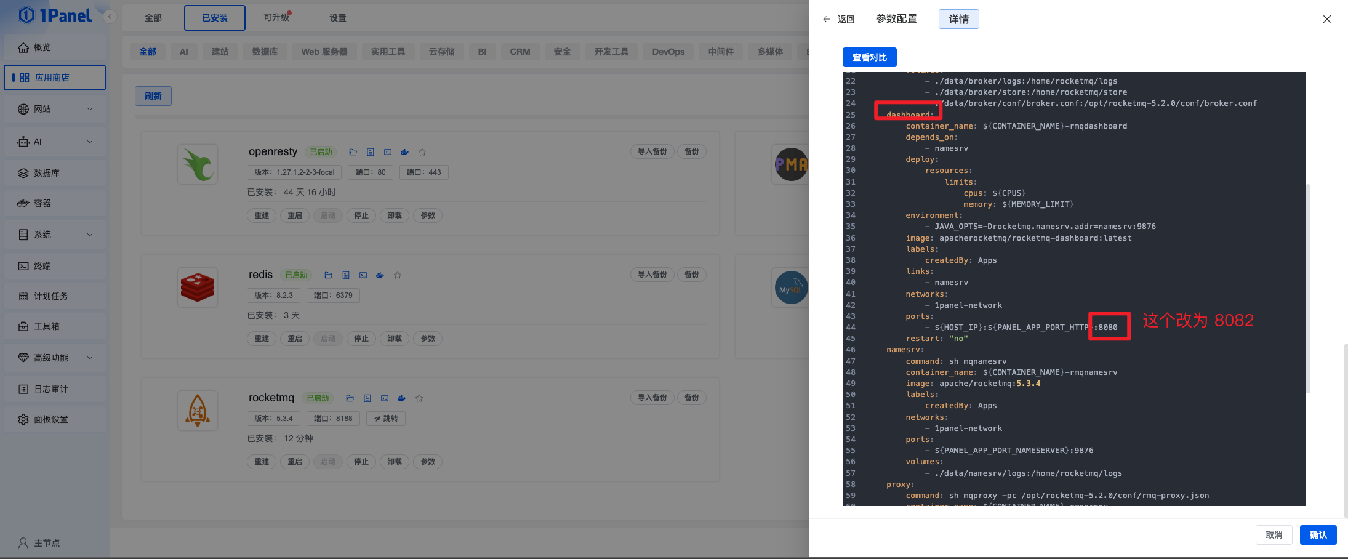Open the log document icon for rocketmq

367,398
